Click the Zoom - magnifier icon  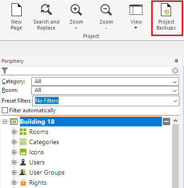coord(106,10)
